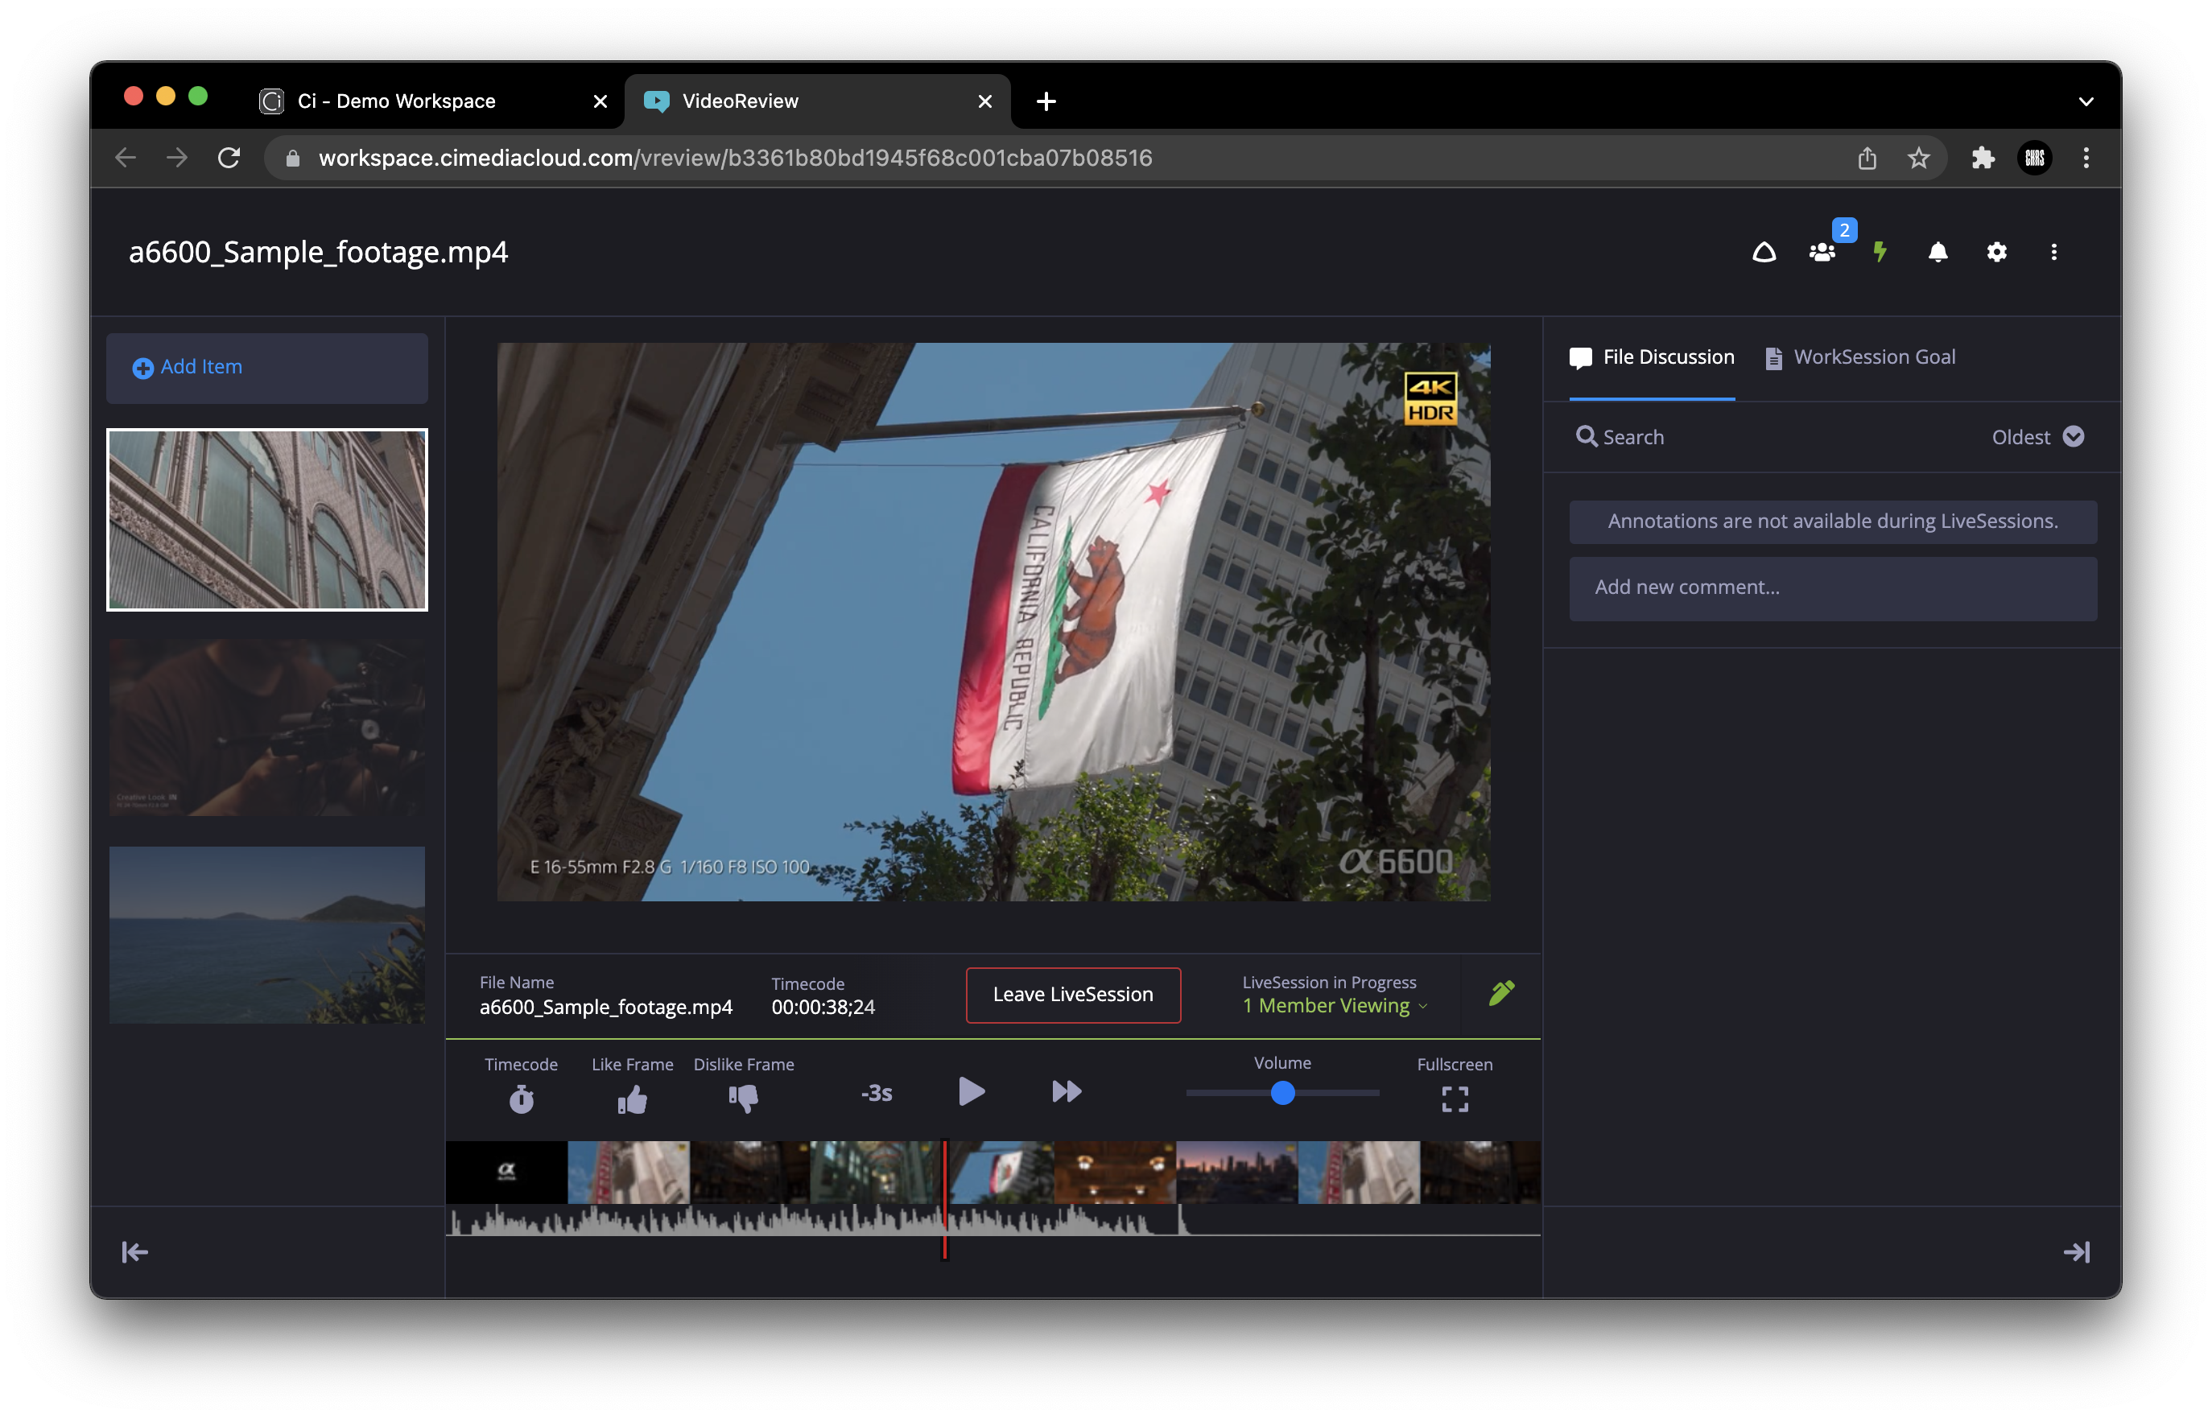Click the red playhead on the timeline
Screen dimensions: 2212x1418
click(944, 1199)
